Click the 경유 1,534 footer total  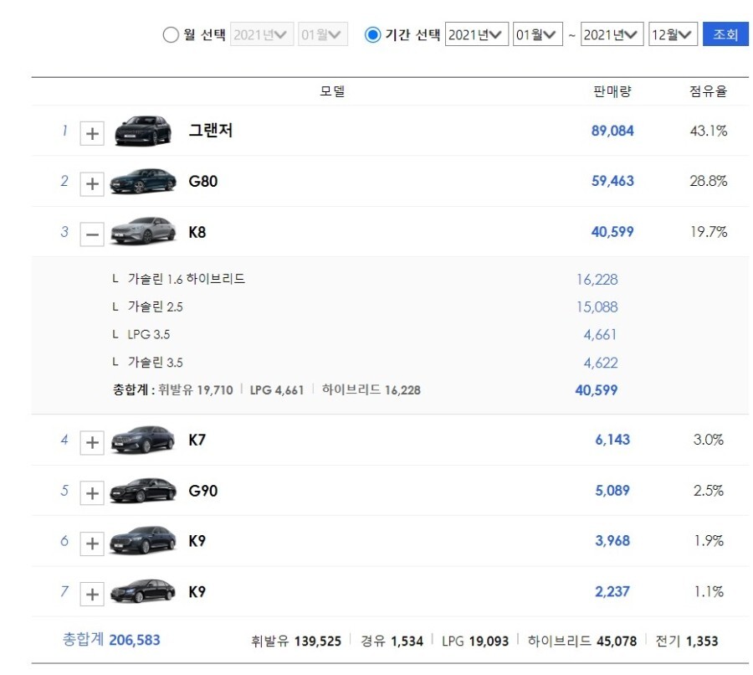[x=392, y=641]
